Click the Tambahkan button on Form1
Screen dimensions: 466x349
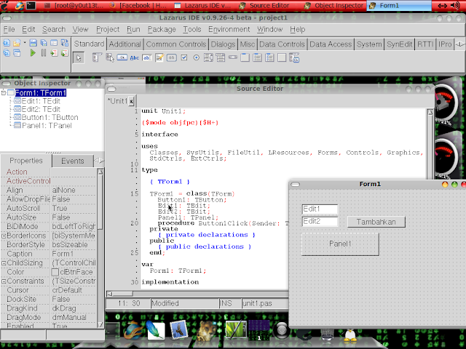376,222
